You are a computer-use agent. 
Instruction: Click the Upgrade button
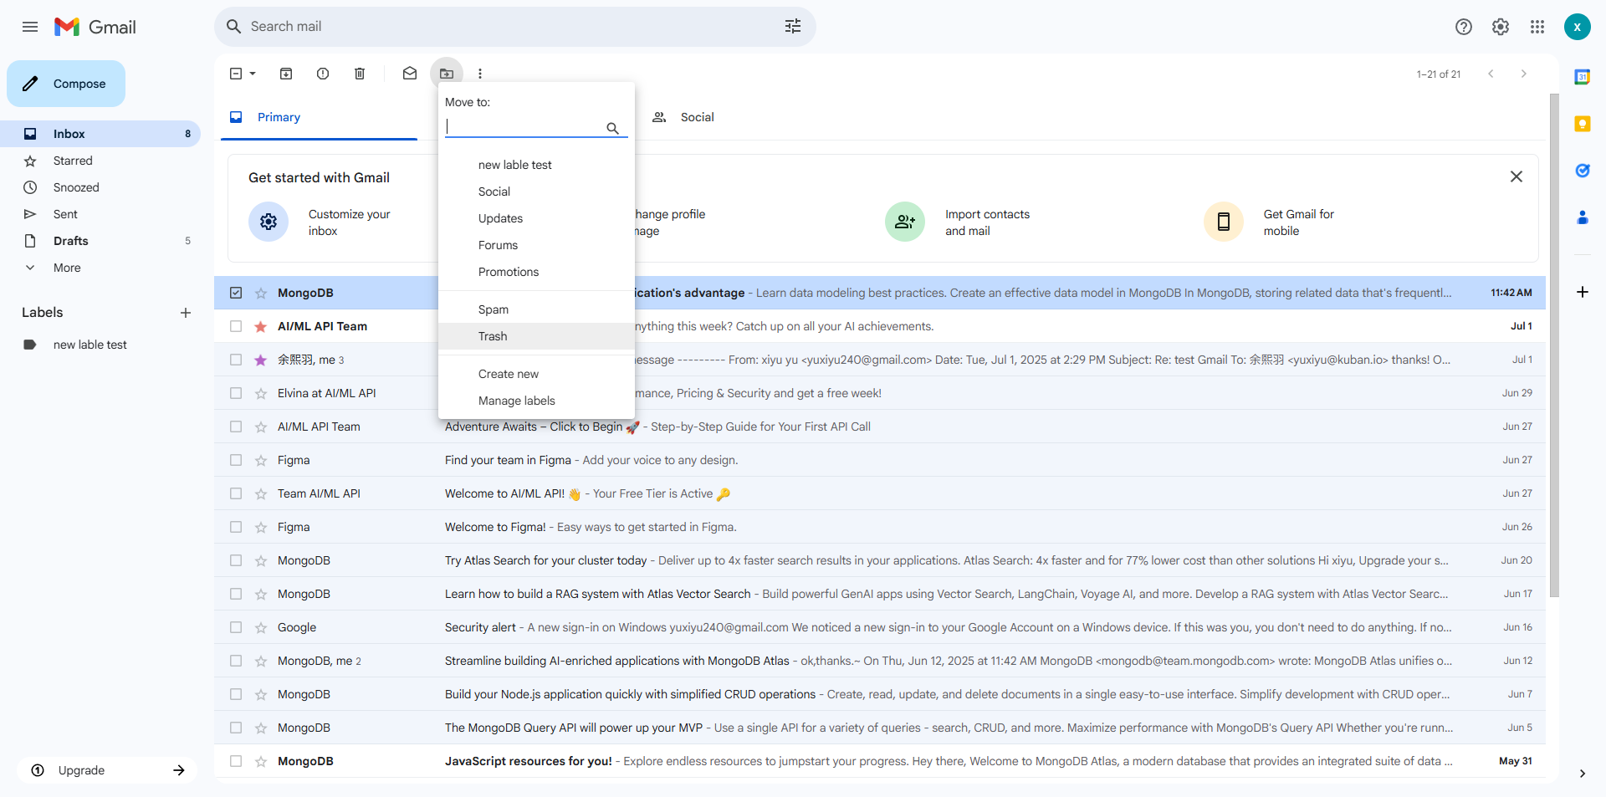coord(107,770)
